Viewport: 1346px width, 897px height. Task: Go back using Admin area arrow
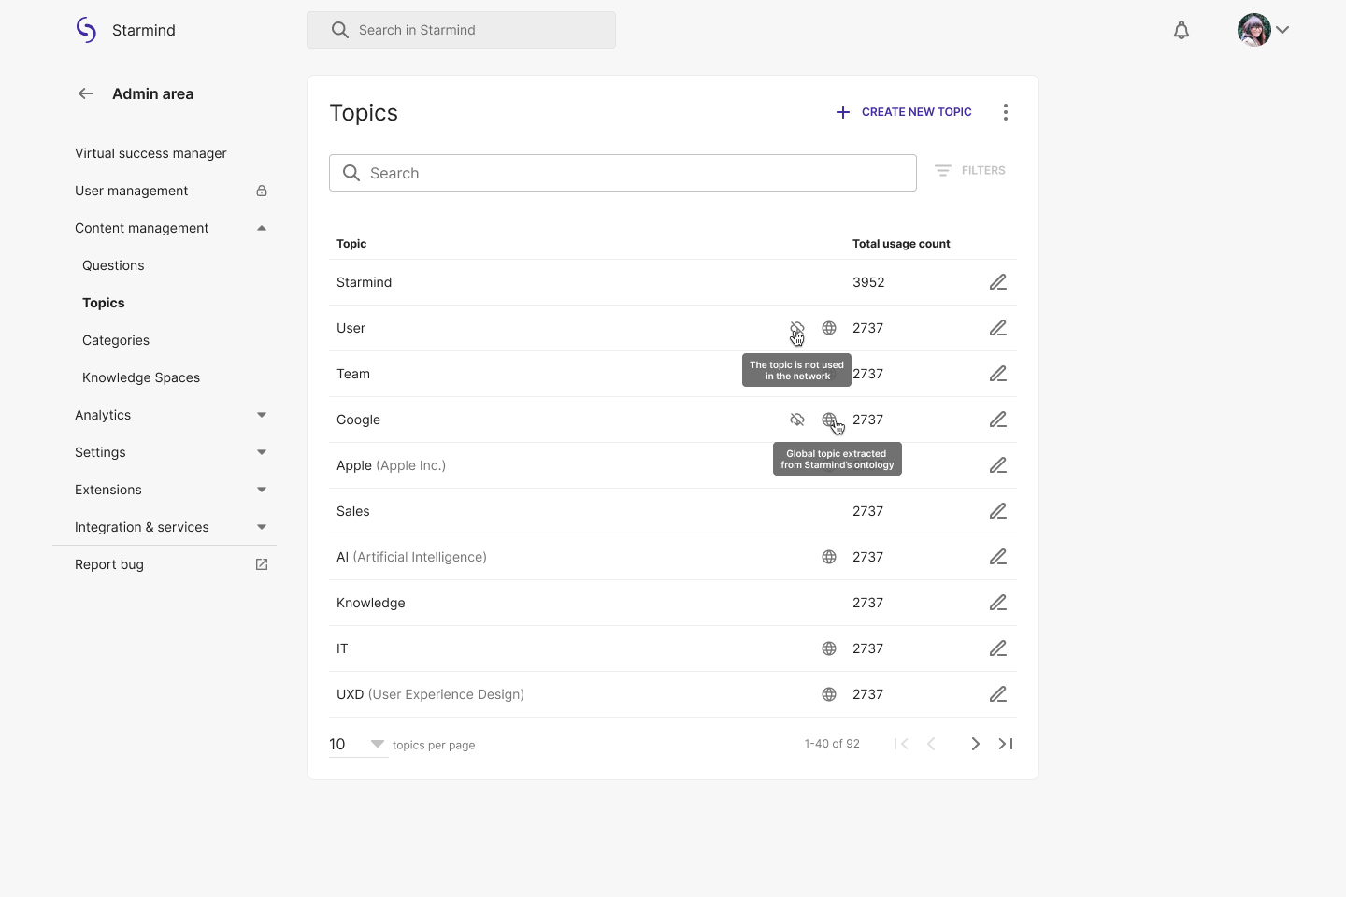[x=86, y=93]
